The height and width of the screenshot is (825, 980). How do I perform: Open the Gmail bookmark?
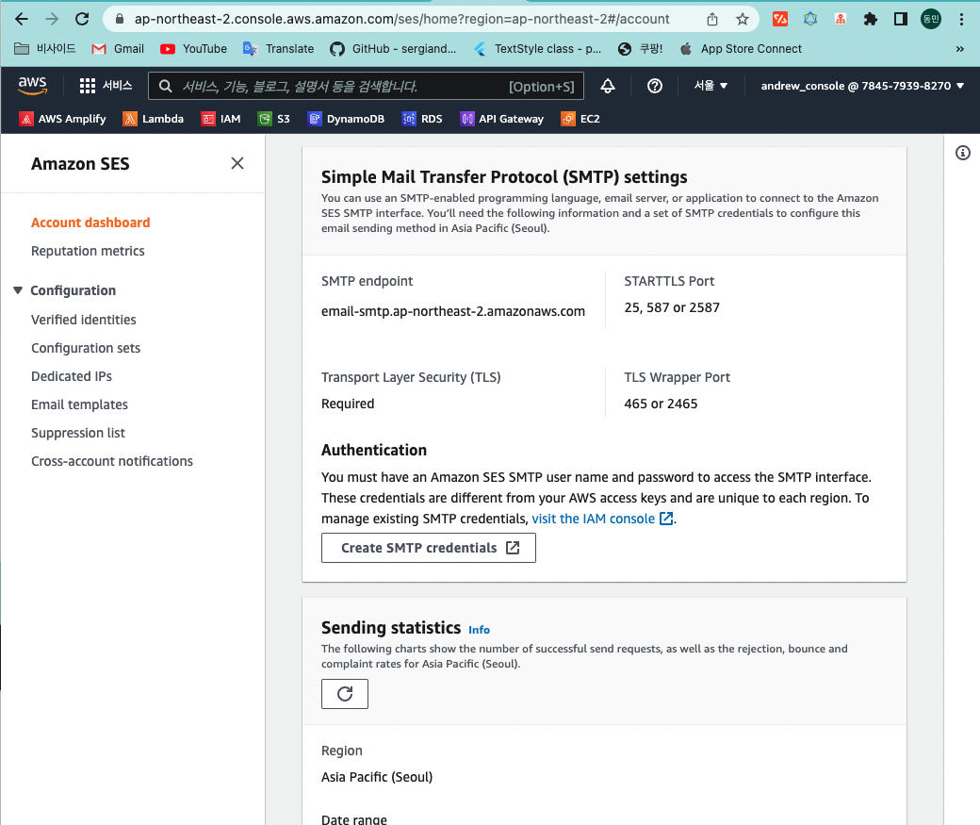(x=118, y=49)
